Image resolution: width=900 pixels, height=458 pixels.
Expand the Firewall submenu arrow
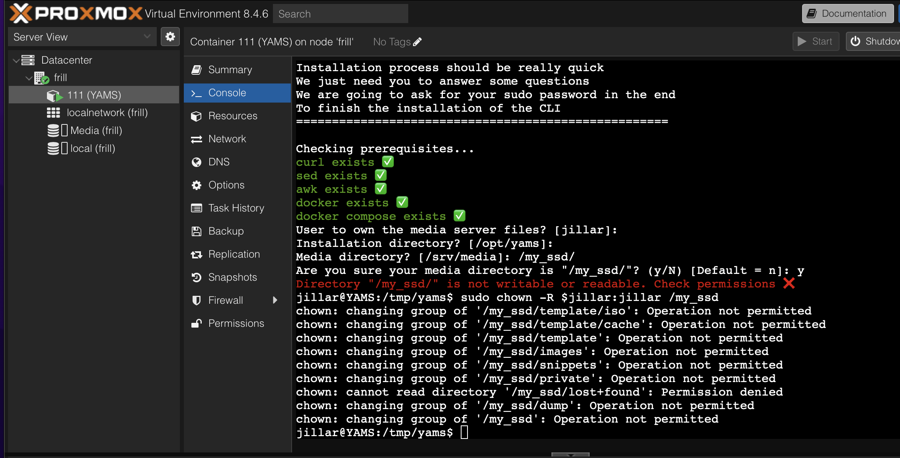(275, 301)
